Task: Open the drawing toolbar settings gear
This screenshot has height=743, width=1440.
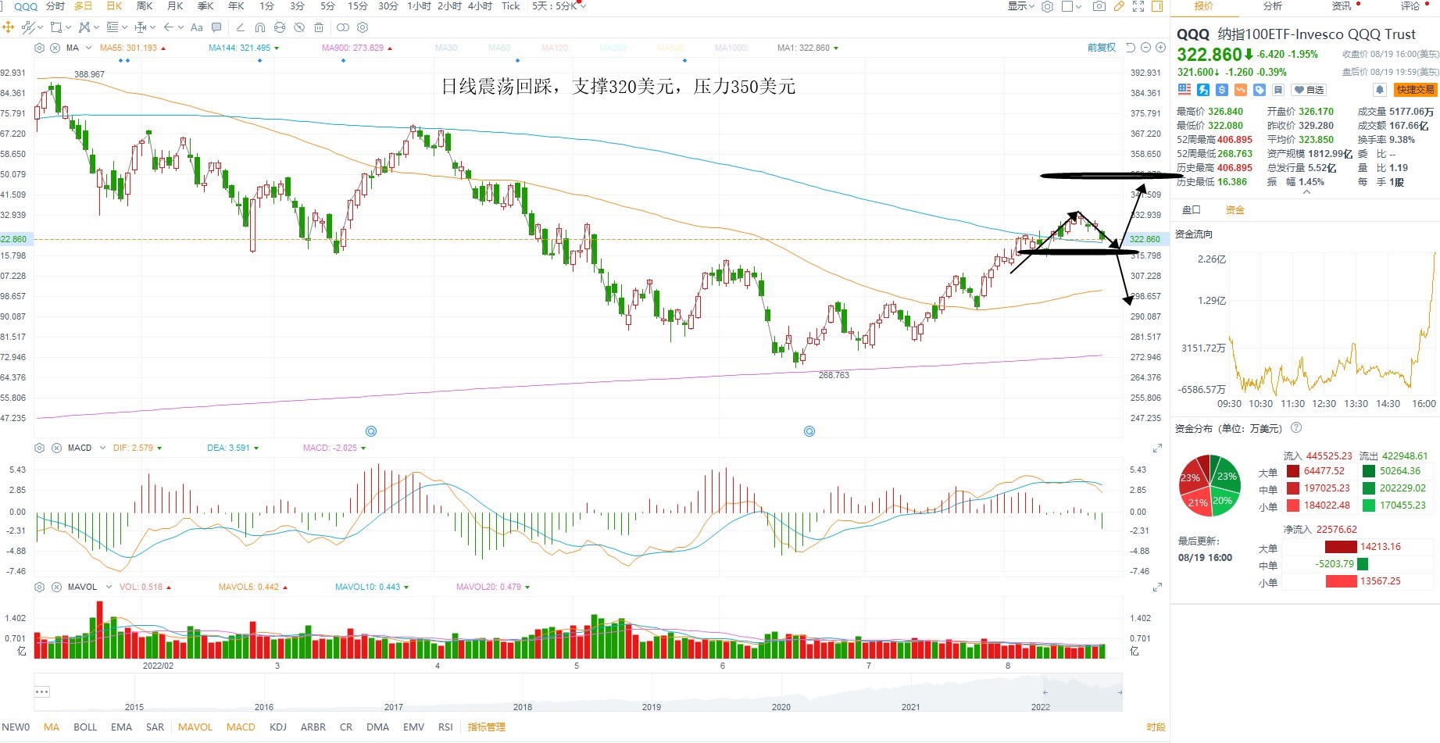Action: (363, 27)
